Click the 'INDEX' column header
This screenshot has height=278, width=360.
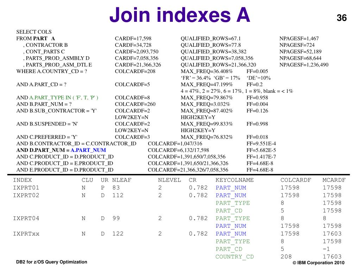(22, 180)
